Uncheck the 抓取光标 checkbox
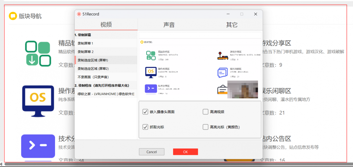 pos(145,127)
